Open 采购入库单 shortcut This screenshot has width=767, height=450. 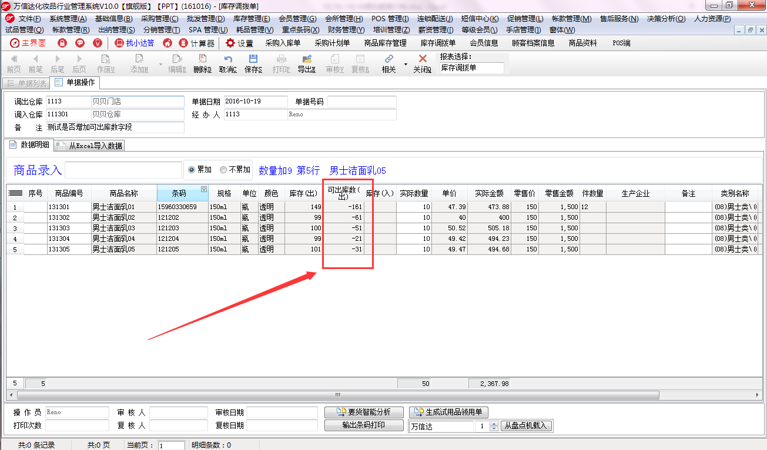(283, 43)
